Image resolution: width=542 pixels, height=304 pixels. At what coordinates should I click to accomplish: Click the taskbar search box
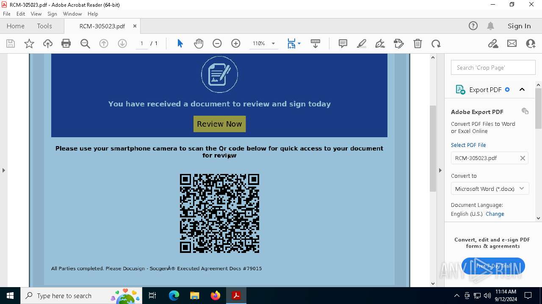(x=80, y=296)
